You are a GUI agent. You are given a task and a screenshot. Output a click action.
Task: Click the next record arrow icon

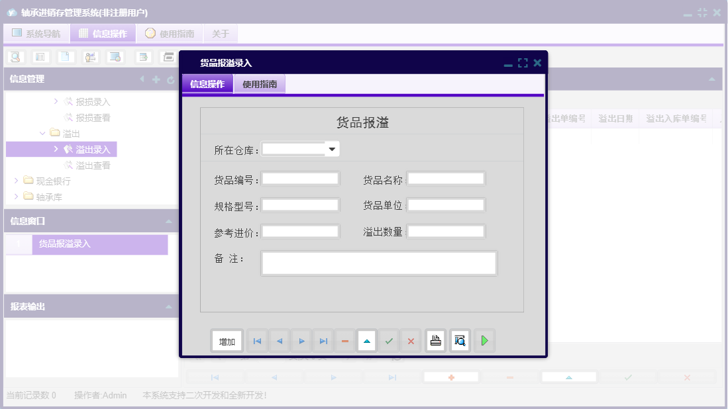[301, 340]
